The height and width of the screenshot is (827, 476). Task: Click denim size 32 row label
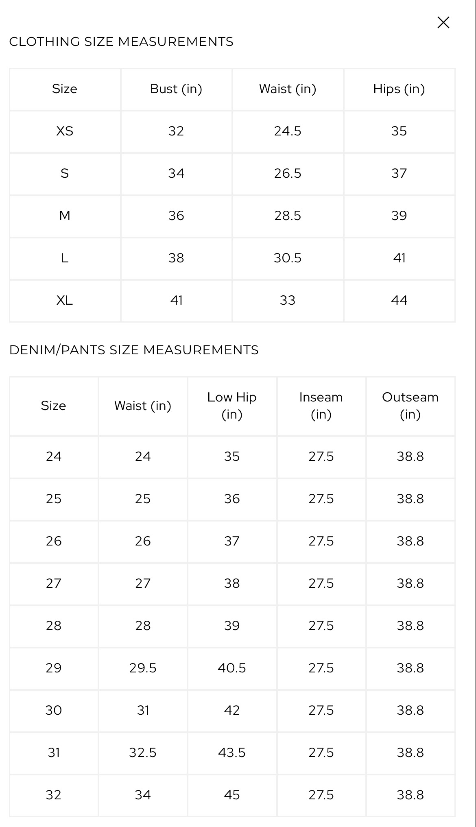point(54,795)
